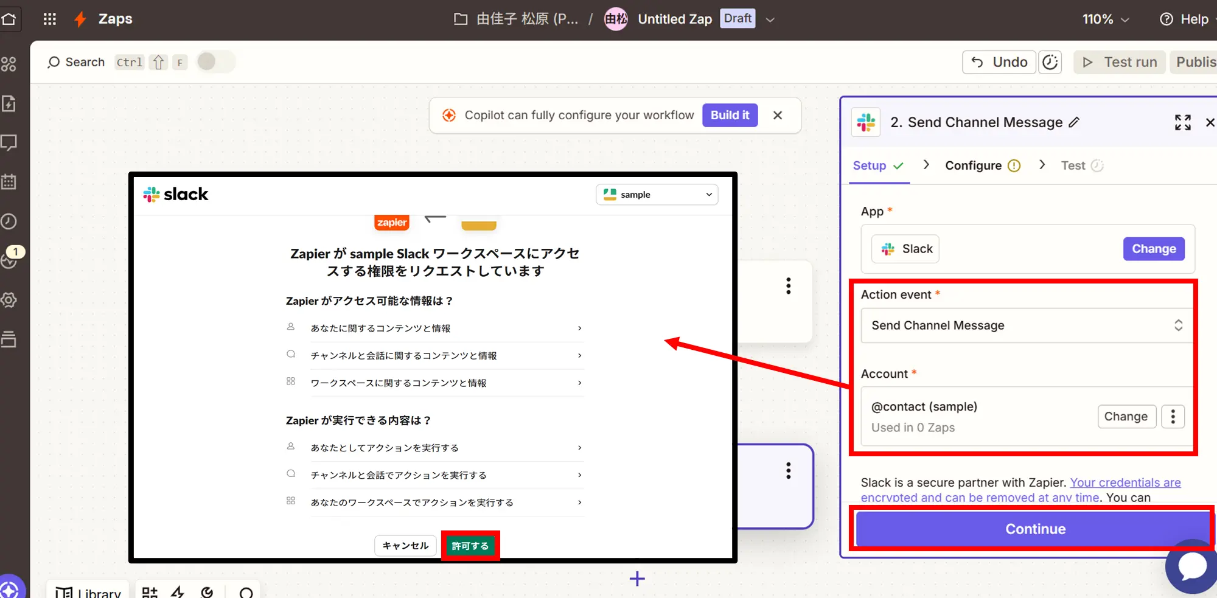Click the pencil icon to rename the step

point(1075,122)
